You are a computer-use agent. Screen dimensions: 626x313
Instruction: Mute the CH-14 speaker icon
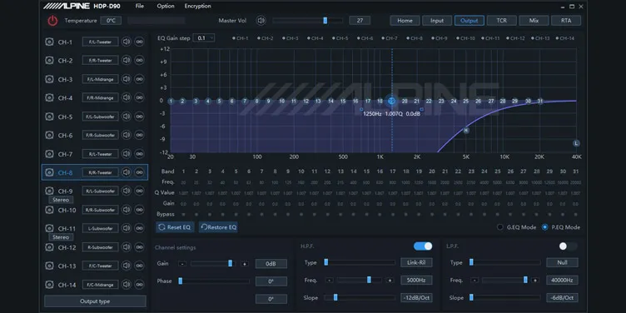(x=127, y=284)
